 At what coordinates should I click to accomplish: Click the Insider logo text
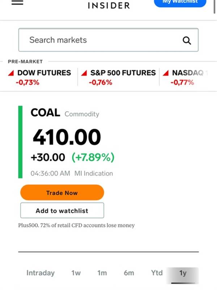click(x=109, y=5)
